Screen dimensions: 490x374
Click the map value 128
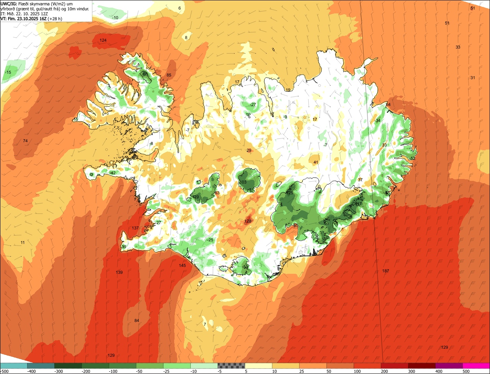pyautogui.click(x=248, y=221)
